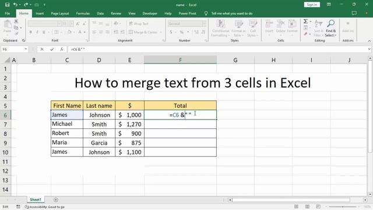The height and width of the screenshot is (210, 373).
Task: Select column G header
Action: [x=235, y=60]
